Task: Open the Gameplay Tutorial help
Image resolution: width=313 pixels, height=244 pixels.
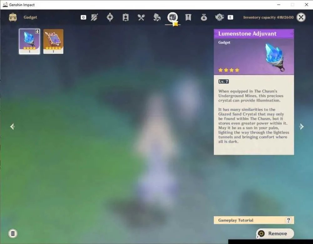Action: click(254, 220)
